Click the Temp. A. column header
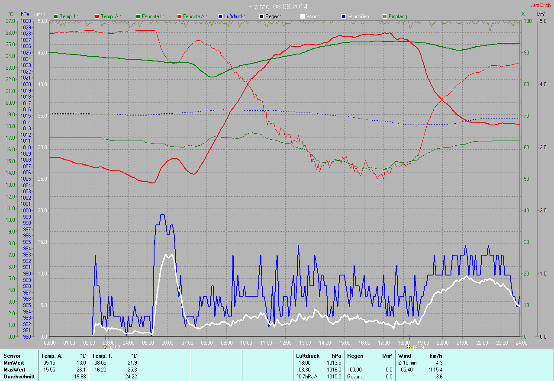554x381 pixels. click(52, 356)
